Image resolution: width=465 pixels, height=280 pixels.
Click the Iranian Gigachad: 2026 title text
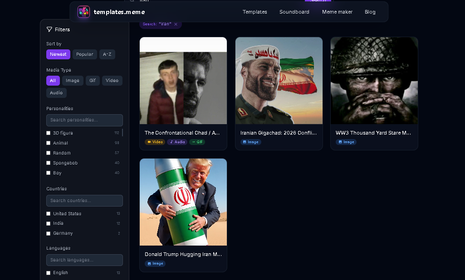[x=279, y=133]
